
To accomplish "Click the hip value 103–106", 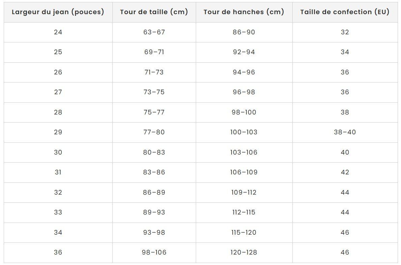I will [x=244, y=152].
